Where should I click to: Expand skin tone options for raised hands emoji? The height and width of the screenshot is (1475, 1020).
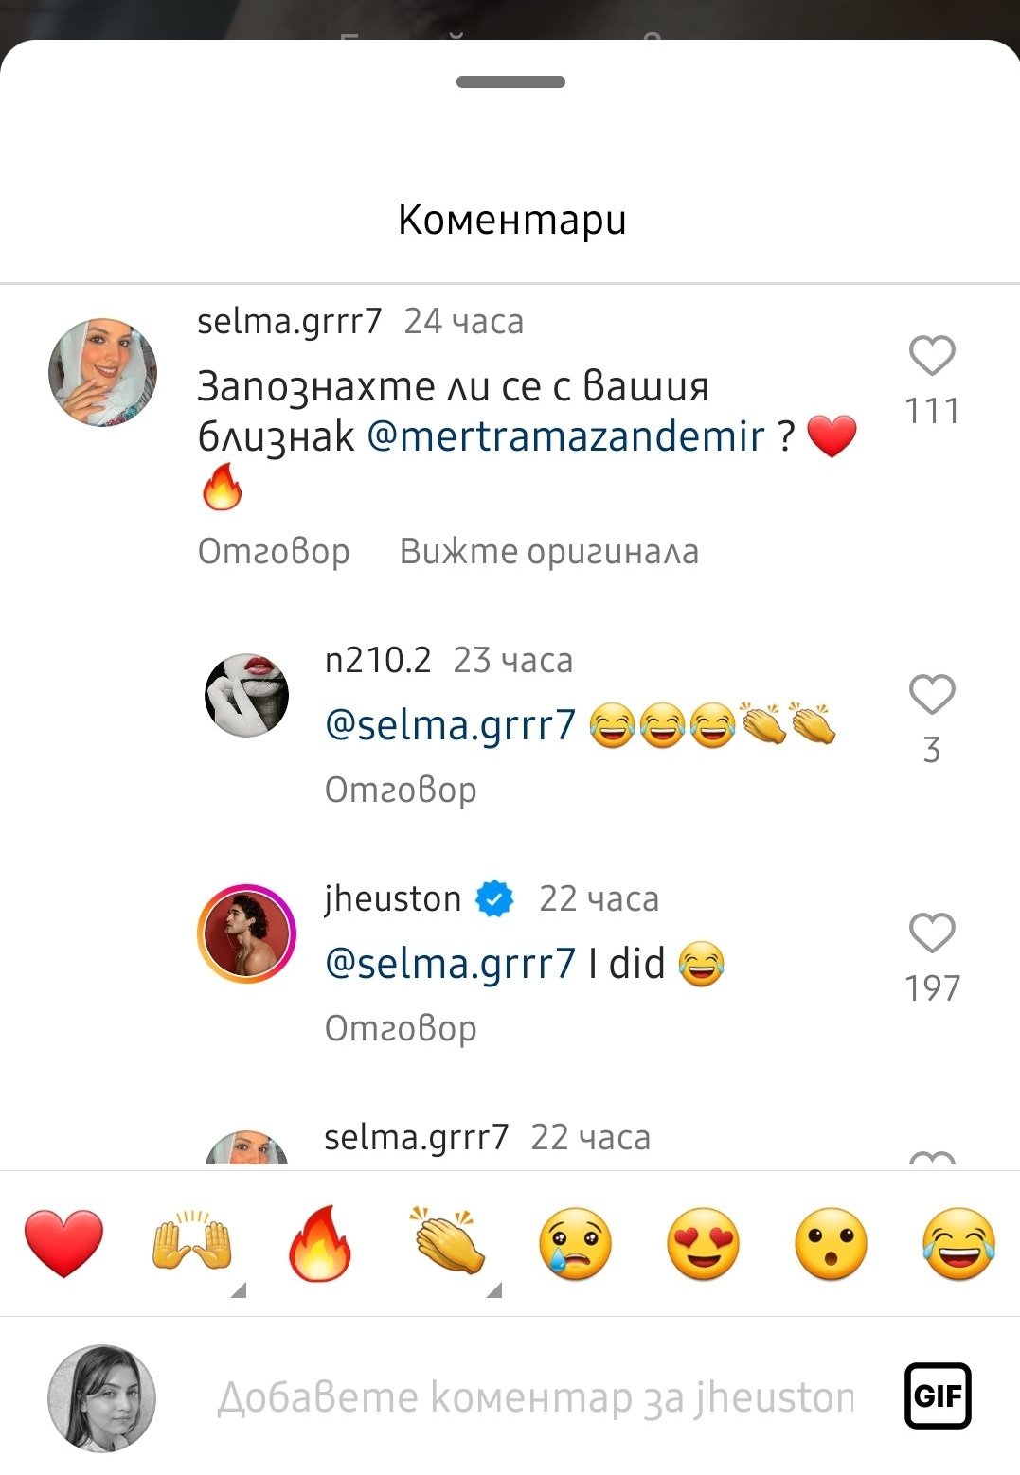[x=239, y=1289]
